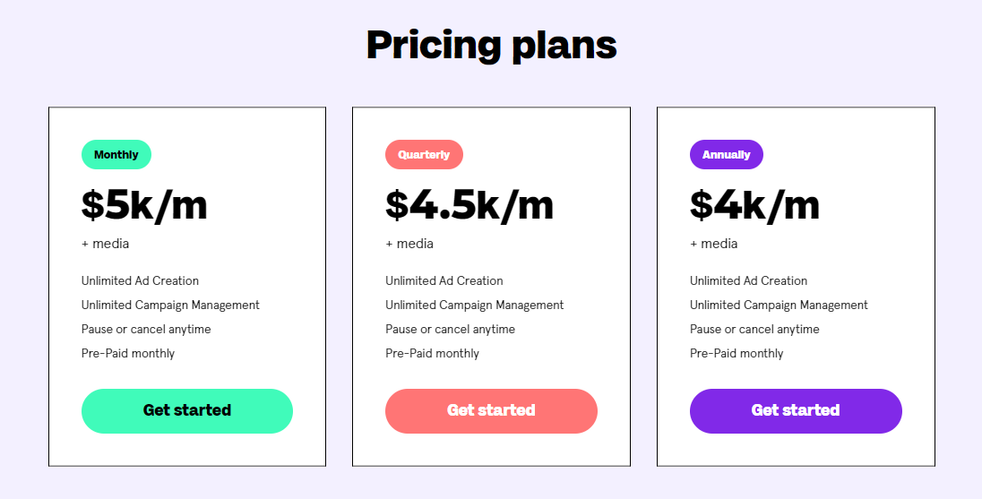Click Unlimited Ad Creation in Annually card
Viewport: 982px width, 499px height.
point(748,280)
